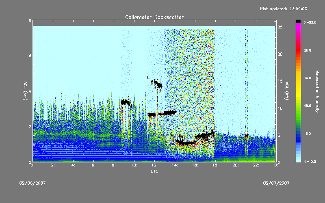Click the "12:" hour tick on the UTC axis
The height and width of the screenshot is (203, 325).
point(155,165)
